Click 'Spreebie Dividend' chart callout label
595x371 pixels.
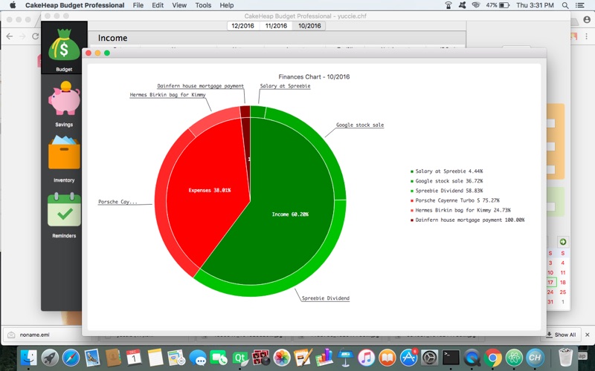[x=326, y=298]
